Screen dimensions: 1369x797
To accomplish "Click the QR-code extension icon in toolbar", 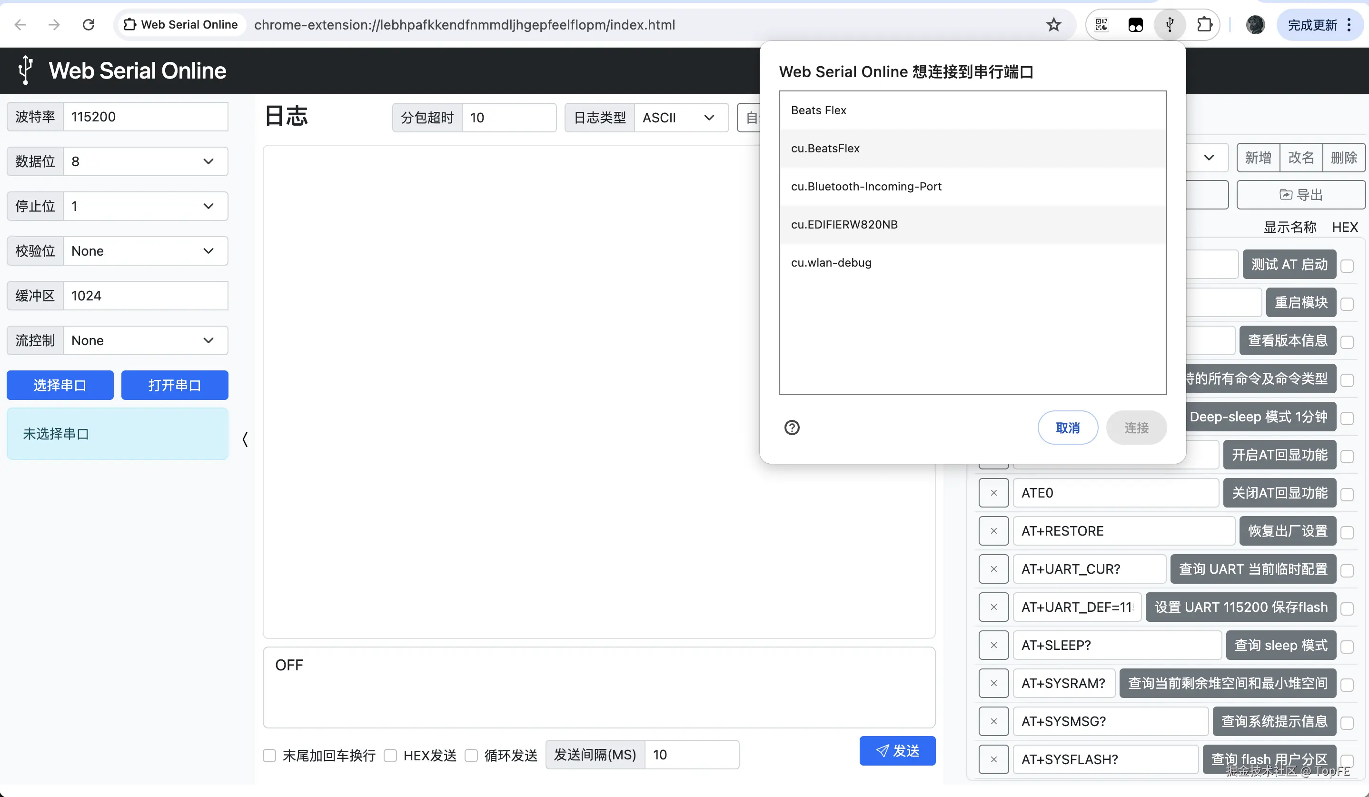I will click(1101, 24).
